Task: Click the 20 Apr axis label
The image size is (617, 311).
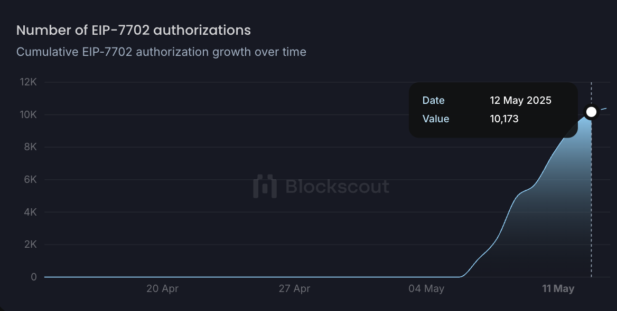Action: coord(163,288)
